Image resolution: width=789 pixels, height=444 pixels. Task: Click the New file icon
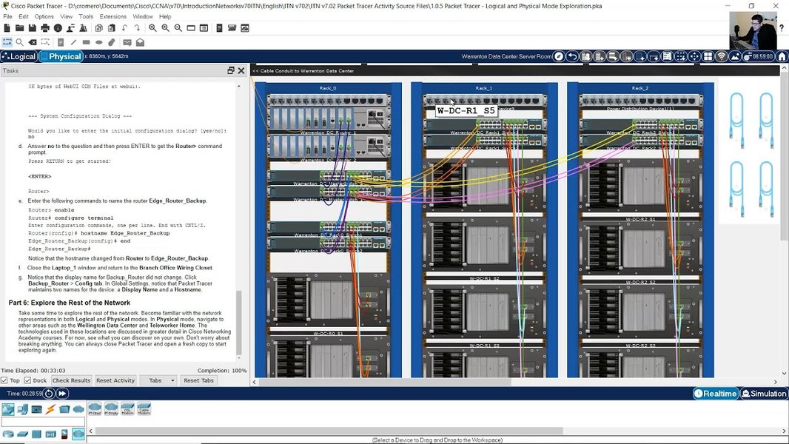click(7, 28)
